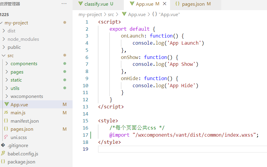Expand the pages folder
Image resolution: width=267 pixels, height=167 pixels.
point(7,72)
